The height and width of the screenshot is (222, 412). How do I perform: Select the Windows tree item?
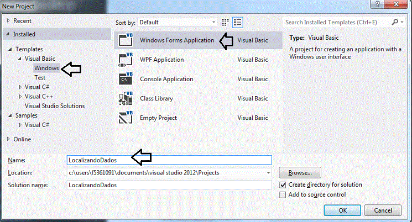pos(46,68)
